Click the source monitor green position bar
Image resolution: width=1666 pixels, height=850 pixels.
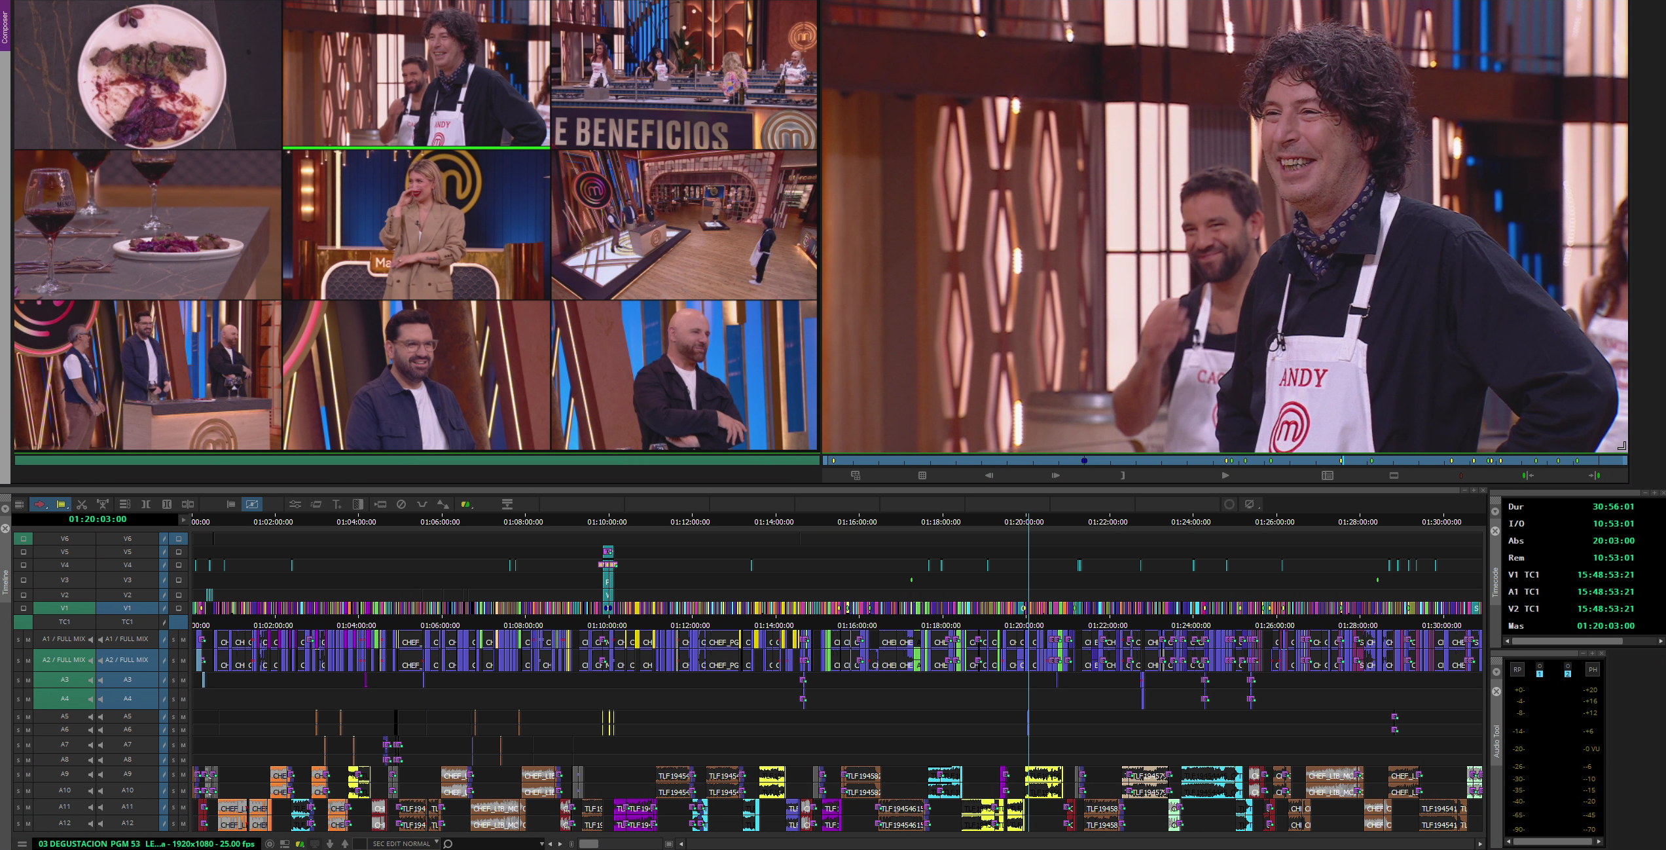417,460
